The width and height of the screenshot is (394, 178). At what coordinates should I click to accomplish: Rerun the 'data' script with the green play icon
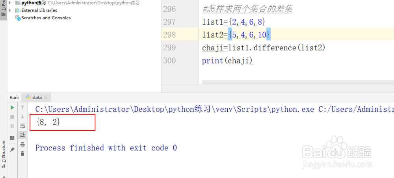tap(12, 108)
